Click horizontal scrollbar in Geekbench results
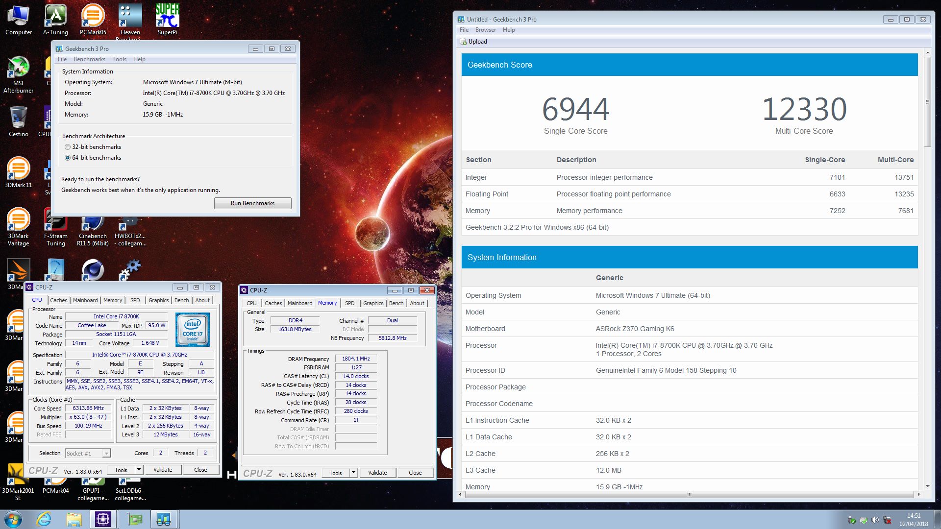The height and width of the screenshot is (529, 941). (x=689, y=494)
